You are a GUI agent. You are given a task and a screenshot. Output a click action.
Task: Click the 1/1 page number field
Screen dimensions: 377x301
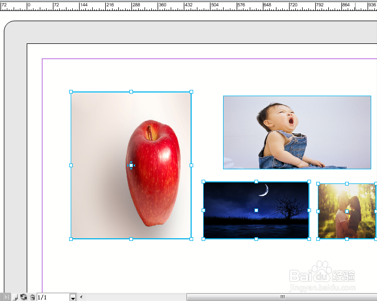[x=53, y=297]
